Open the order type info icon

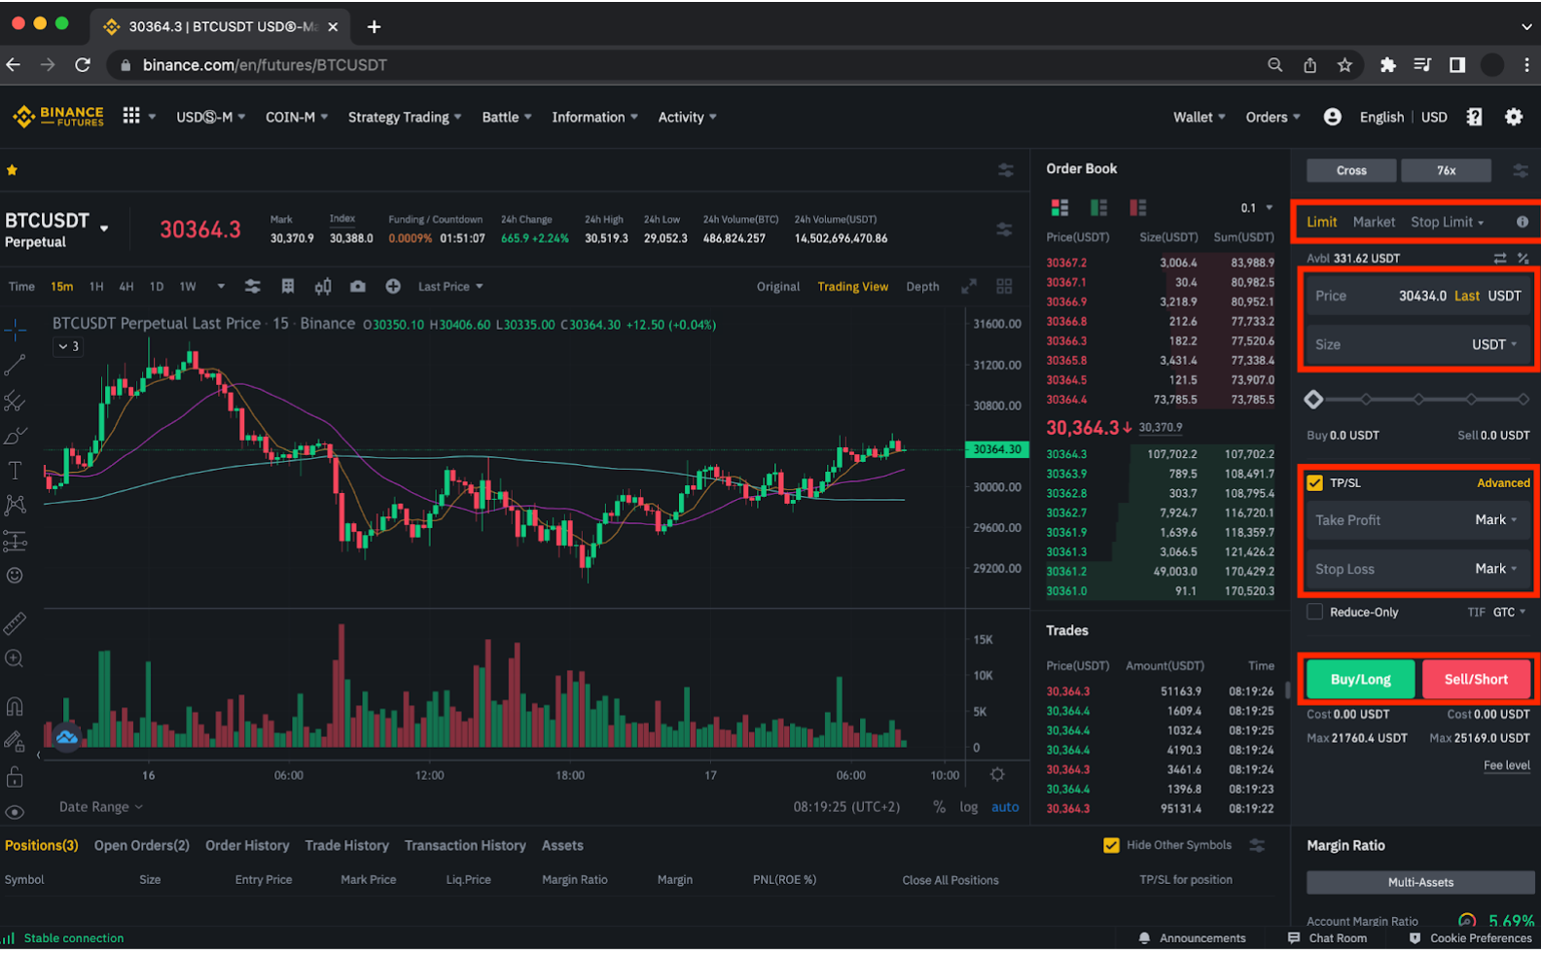pos(1523,222)
